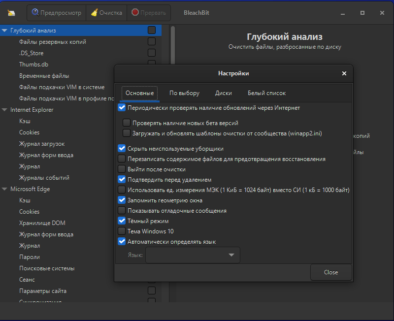Collapse the Internet Explorer tree group

tap(4, 110)
